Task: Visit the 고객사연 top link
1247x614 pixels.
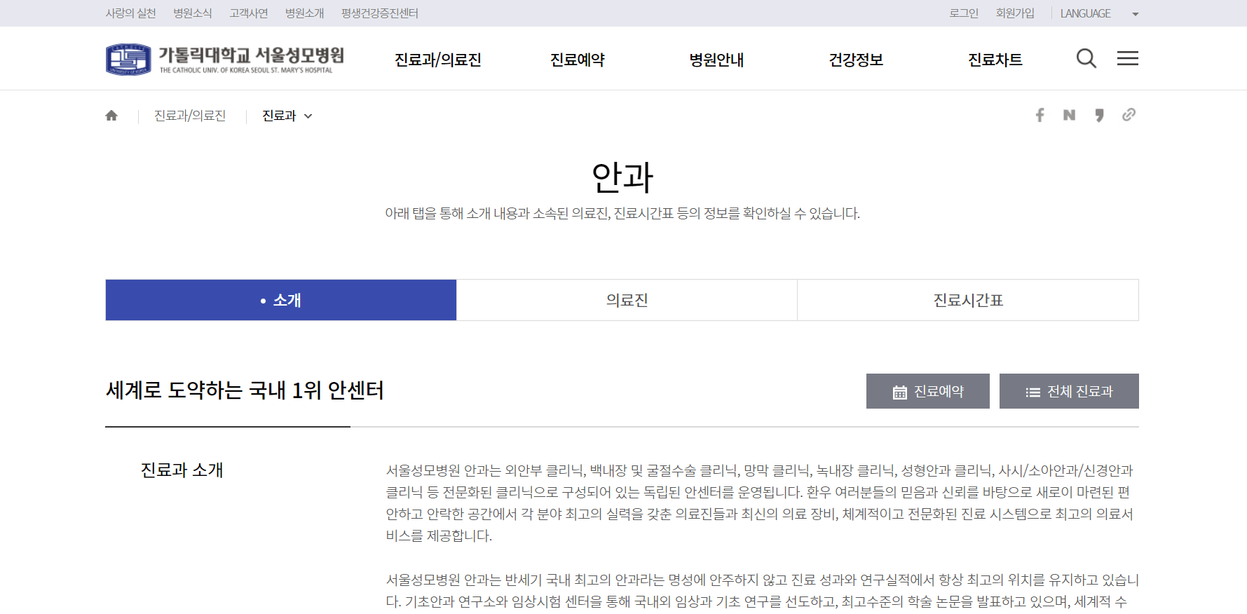Action: click(249, 13)
